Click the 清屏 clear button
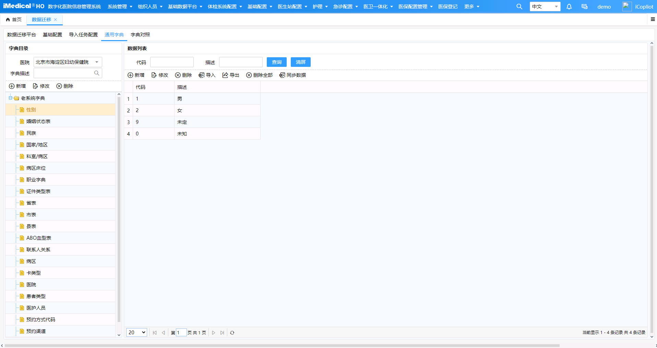The image size is (657, 348). click(x=300, y=62)
